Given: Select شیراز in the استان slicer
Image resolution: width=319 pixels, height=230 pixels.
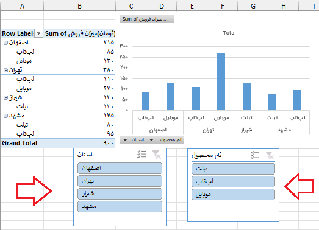Looking at the screenshot, I should (120, 194).
